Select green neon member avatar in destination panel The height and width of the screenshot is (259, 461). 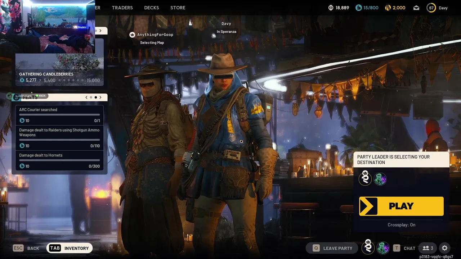380,179
